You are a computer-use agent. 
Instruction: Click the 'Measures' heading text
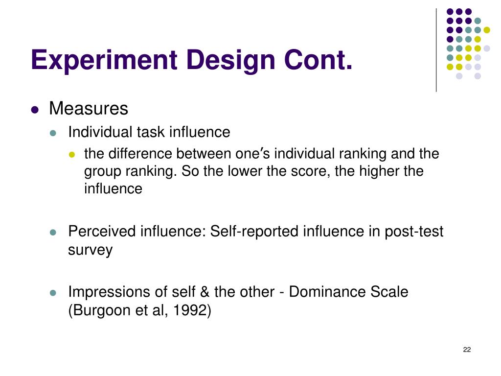click(89, 108)
